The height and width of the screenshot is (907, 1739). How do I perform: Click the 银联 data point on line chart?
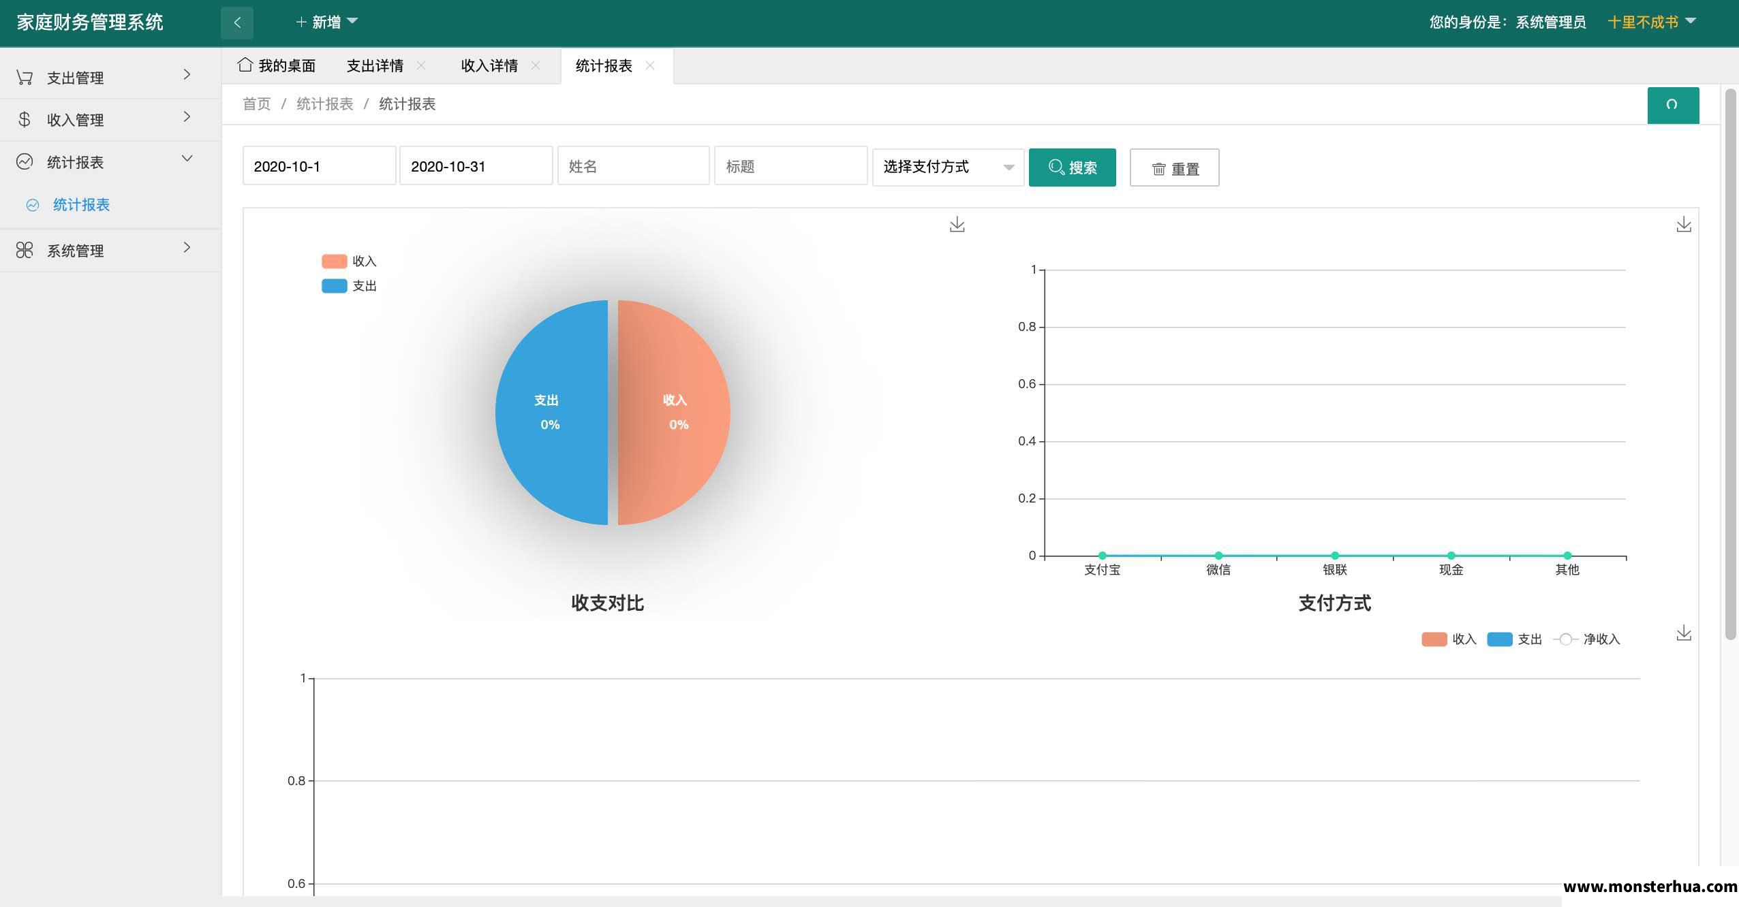[1335, 556]
